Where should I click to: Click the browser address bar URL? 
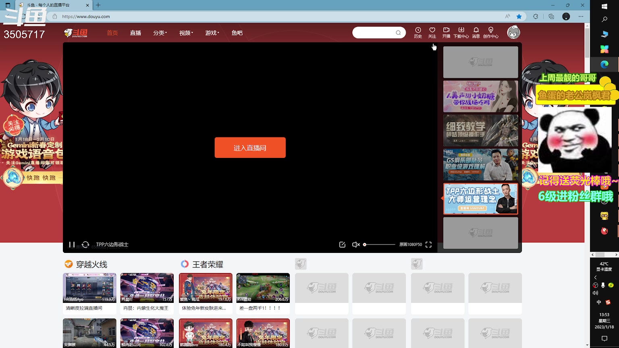click(86, 17)
